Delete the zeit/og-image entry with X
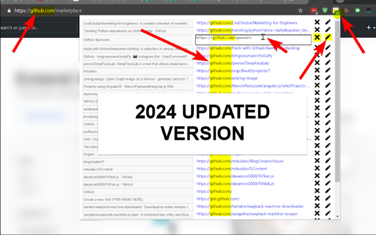 317,78
